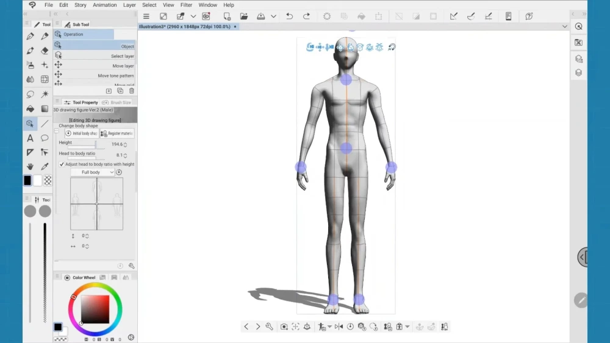Viewport: 610px width, 343px height.
Task: Click the ground model on floor icon
Action: click(x=307, y=327)
